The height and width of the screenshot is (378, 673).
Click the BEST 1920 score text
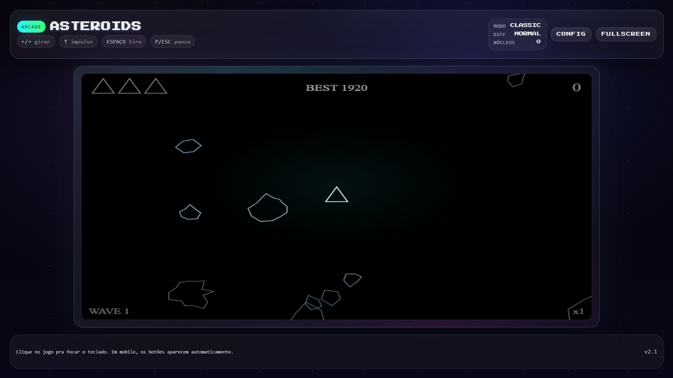(x=337, y=88)
